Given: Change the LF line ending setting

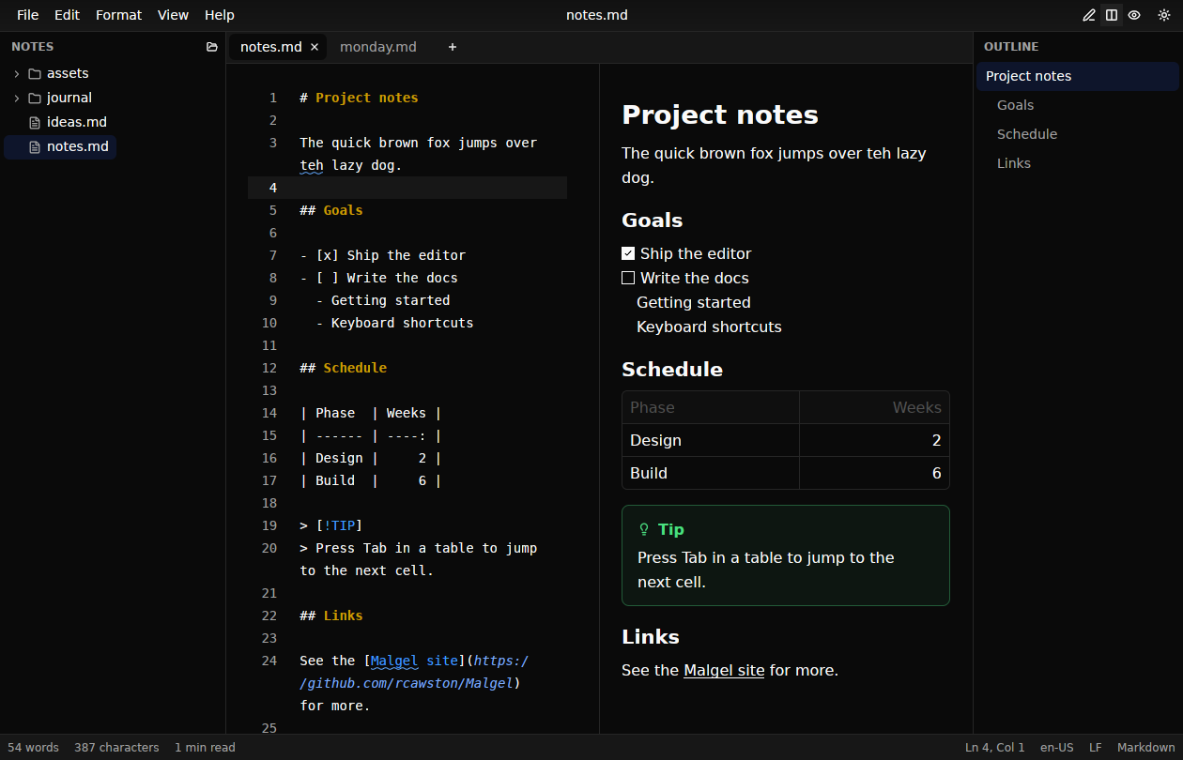Looking at the screenshot, I should click(1096, 748).
